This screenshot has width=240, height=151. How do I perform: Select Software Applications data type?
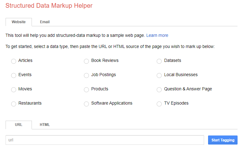coord(86,104)
